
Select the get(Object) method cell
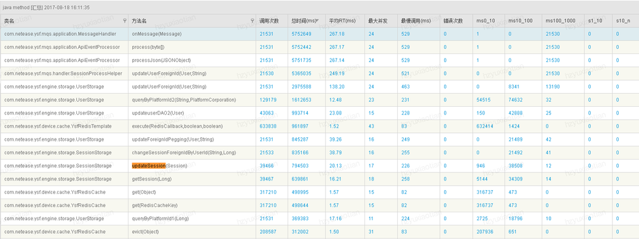coord(144,192)
